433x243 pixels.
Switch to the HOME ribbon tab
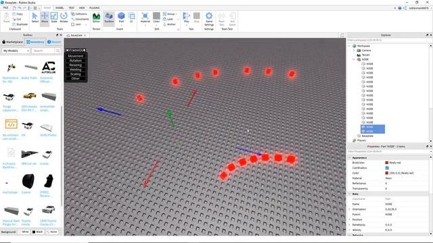point(47,7)
